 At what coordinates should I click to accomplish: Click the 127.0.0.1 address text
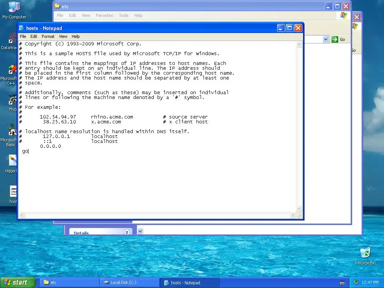[56, 136]
